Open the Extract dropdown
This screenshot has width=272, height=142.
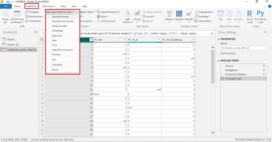148,17
